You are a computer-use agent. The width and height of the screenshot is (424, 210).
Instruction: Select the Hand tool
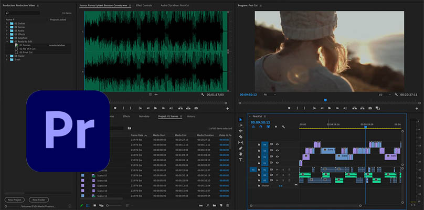pos(241,154)
